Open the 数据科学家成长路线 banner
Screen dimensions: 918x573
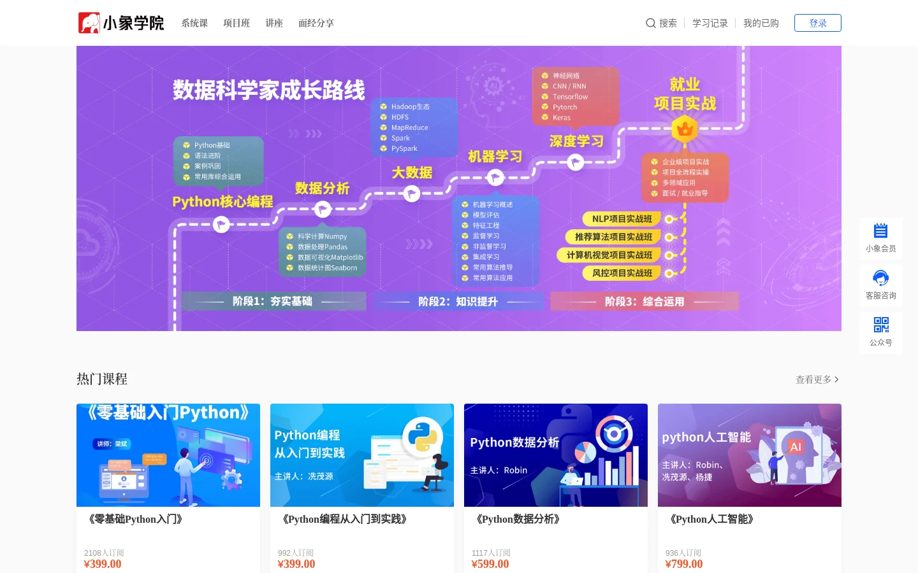(x=459, y=188)
